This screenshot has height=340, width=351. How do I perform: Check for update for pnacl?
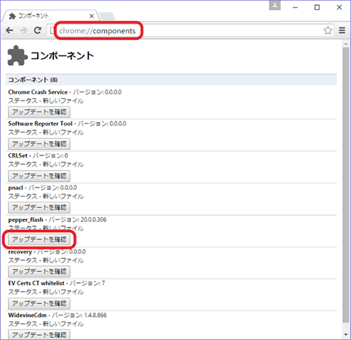click(39, 208)
